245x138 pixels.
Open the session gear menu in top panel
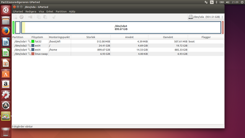pyautogui.click(x=242, y=2)
